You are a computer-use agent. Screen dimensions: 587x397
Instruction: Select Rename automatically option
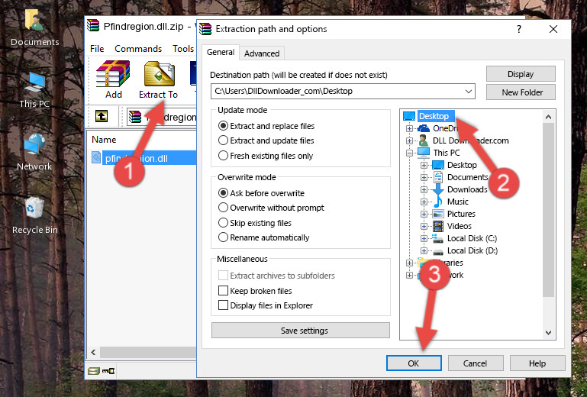click(x=223, y=237)
